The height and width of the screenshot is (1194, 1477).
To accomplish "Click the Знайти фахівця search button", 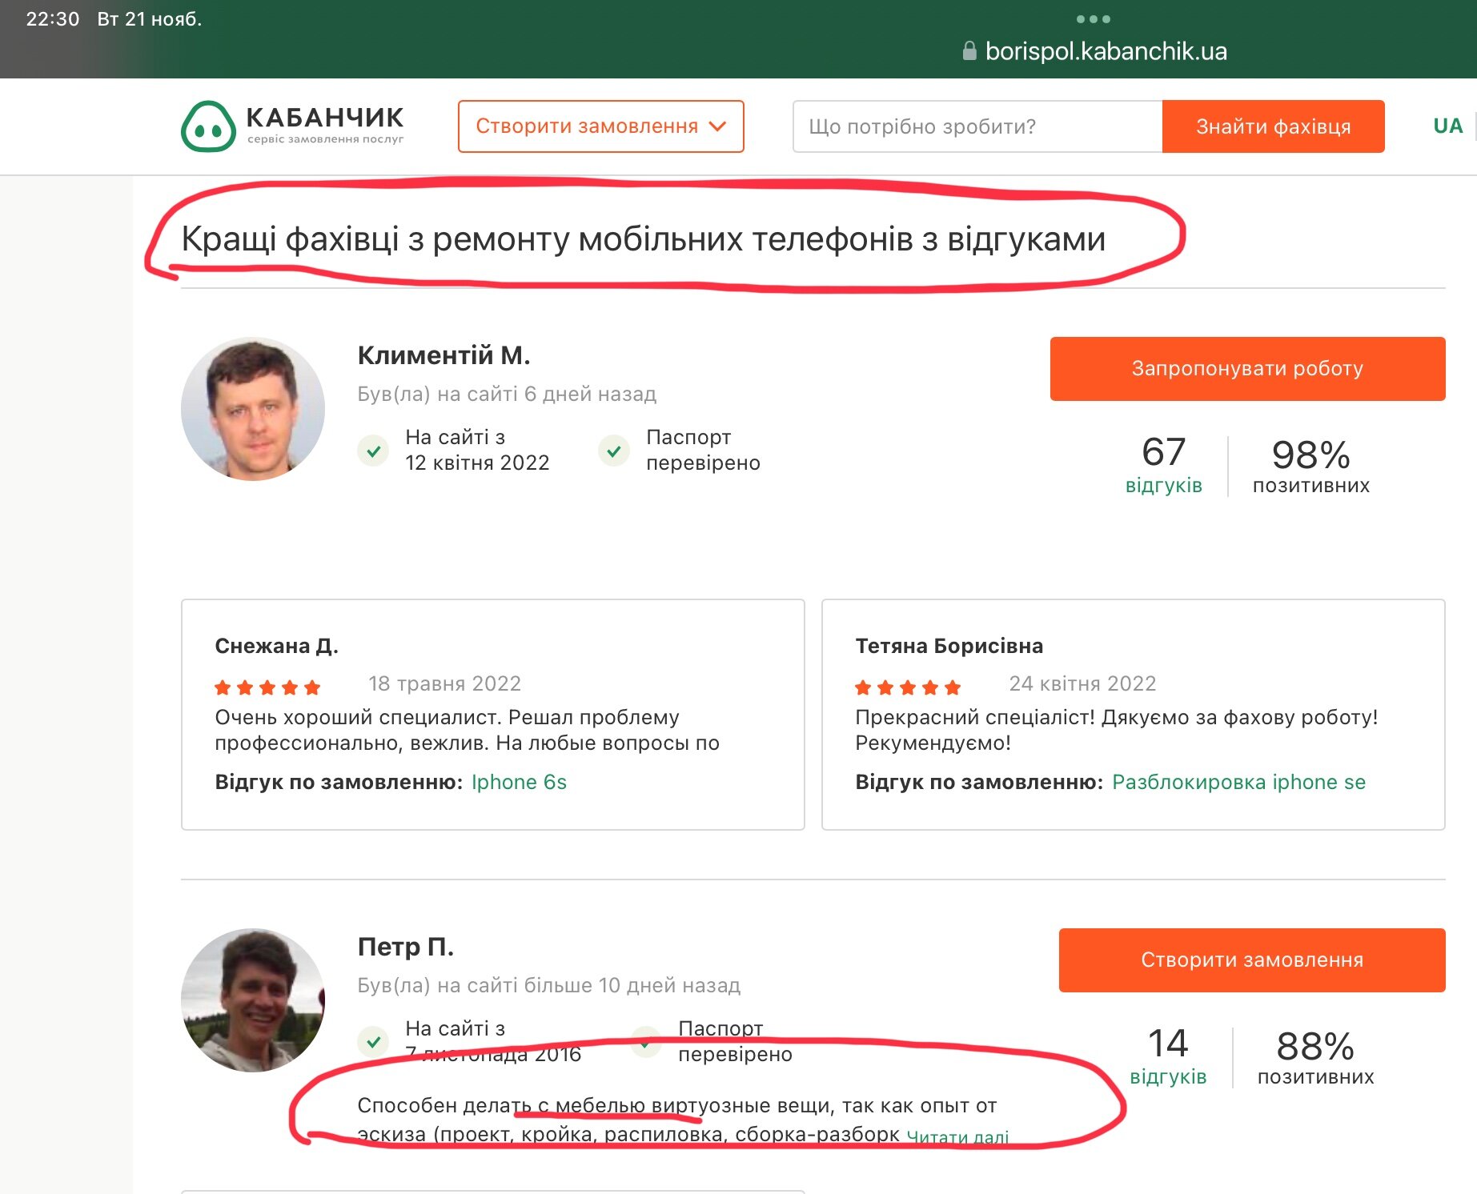I will point(1273,126).
